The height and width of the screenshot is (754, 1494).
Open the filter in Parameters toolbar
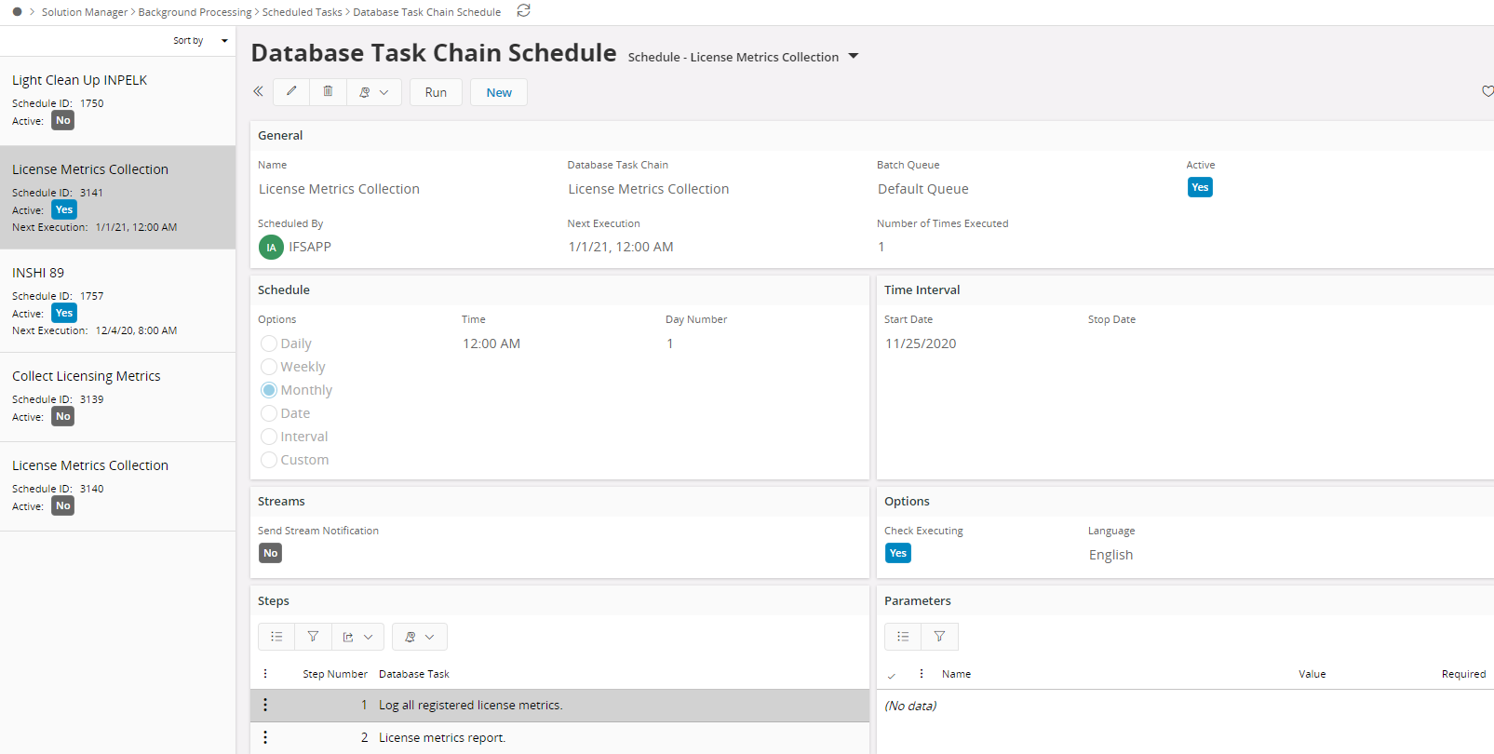[x=939, y=637]
